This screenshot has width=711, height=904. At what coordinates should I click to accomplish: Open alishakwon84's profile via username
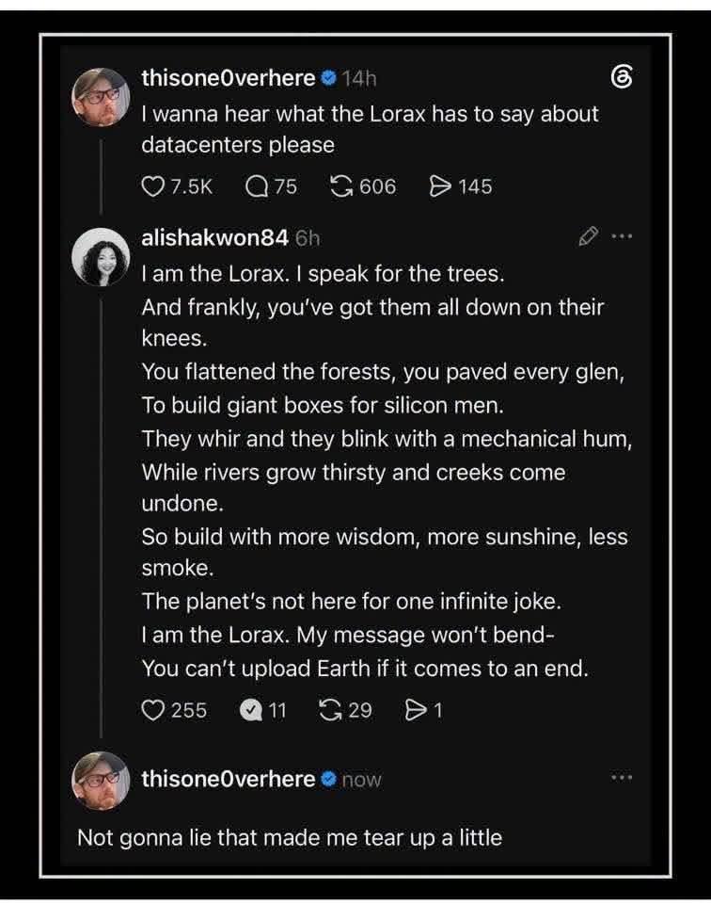pyautogui.click(x=214, y=237)
